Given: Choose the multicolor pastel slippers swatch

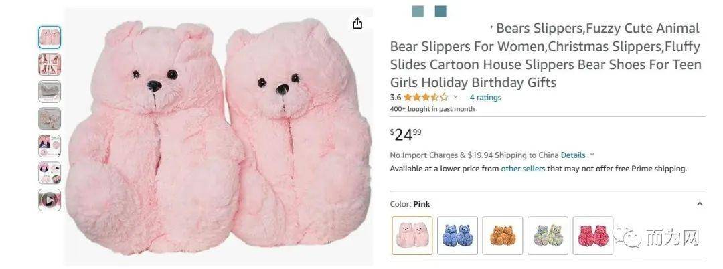Looking at the screenshot, I should 548,236.
